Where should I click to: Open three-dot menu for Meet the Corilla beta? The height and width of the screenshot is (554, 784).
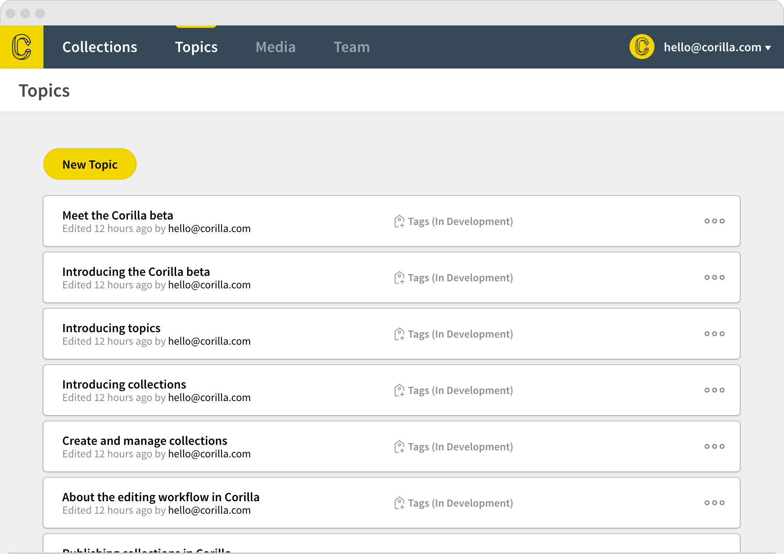(x=714, y=221)
